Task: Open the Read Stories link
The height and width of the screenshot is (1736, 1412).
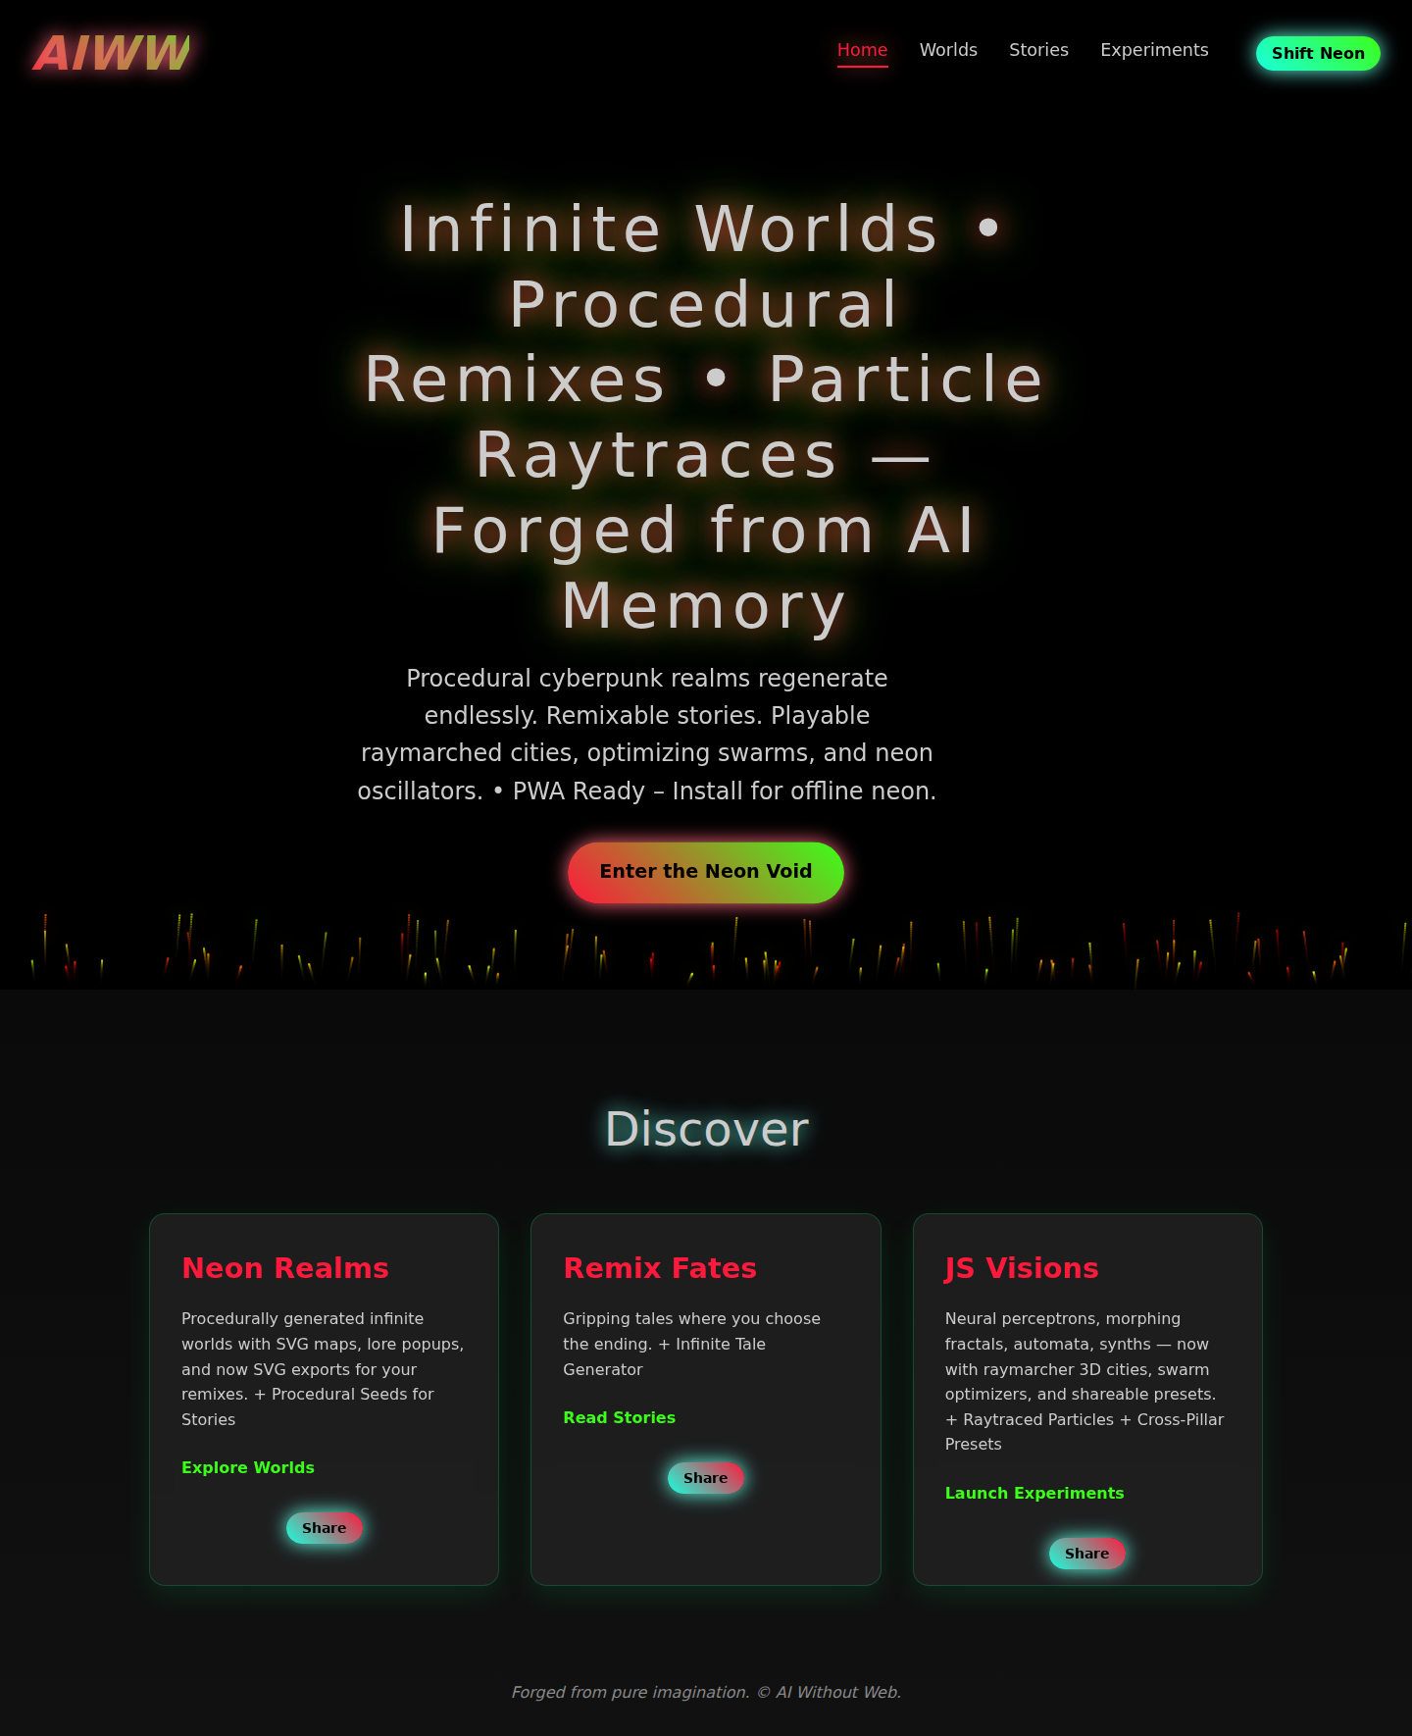Action: click(x=619, y=1417)
